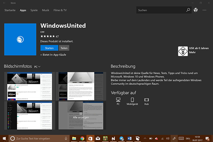Click the battery tray icon
The width and height of the screenshot is (213, 142).
(x=151, y=138)
